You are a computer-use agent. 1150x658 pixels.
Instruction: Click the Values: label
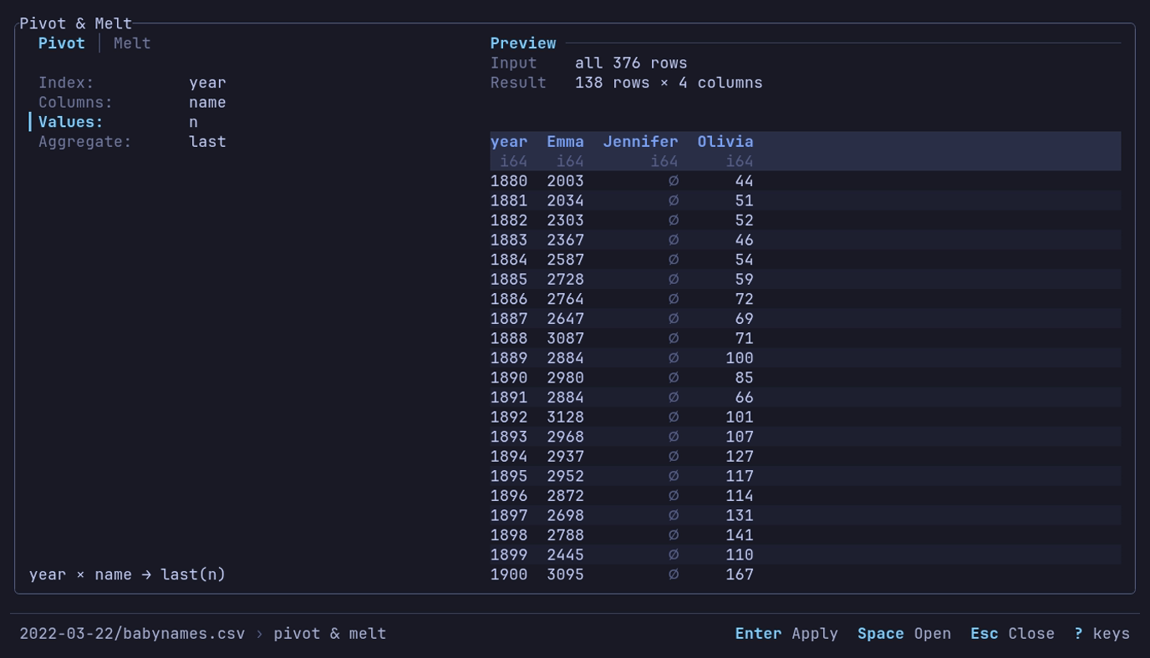tap(71, 122)
